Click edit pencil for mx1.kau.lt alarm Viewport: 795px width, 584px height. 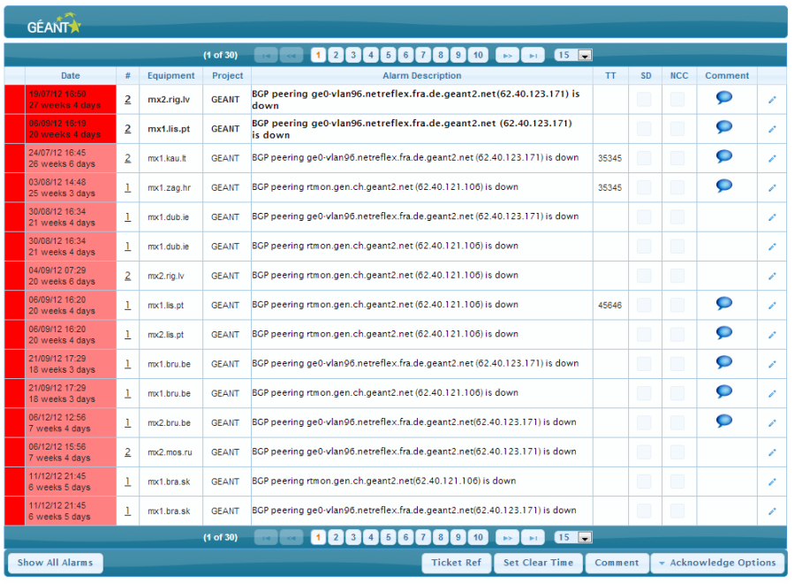tap(772, 159)
